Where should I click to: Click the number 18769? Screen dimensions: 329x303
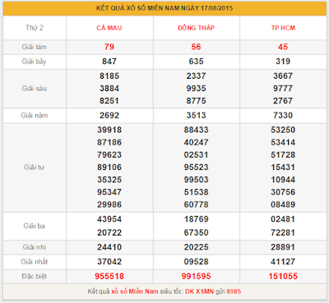tap(196, 219)
